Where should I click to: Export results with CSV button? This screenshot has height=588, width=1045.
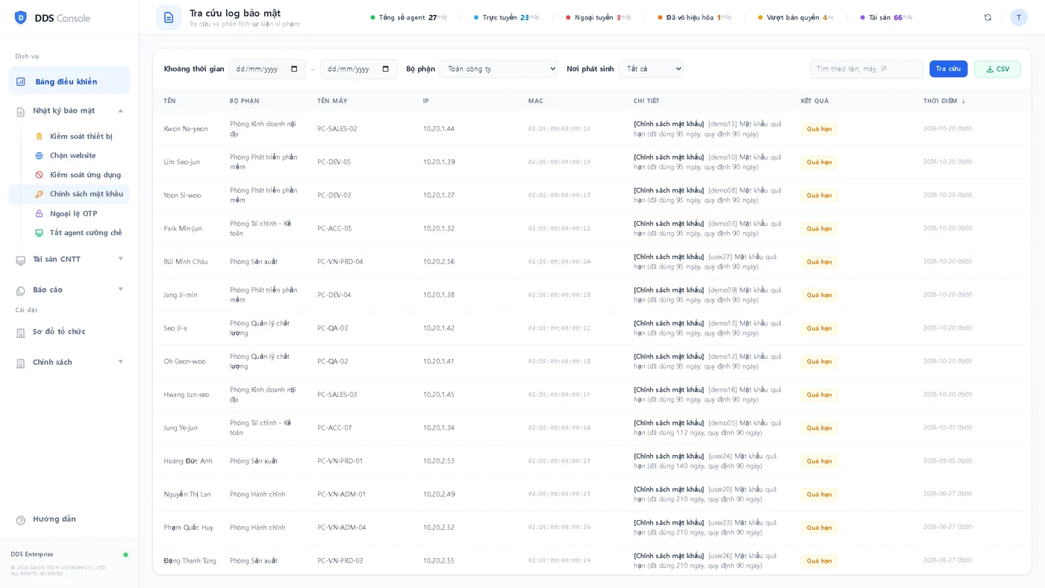997,69
